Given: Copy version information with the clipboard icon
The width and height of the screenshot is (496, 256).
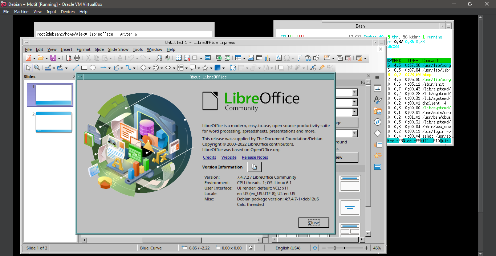Looking at the screenshot, I should pyautogui.click(x=254, y=167).
